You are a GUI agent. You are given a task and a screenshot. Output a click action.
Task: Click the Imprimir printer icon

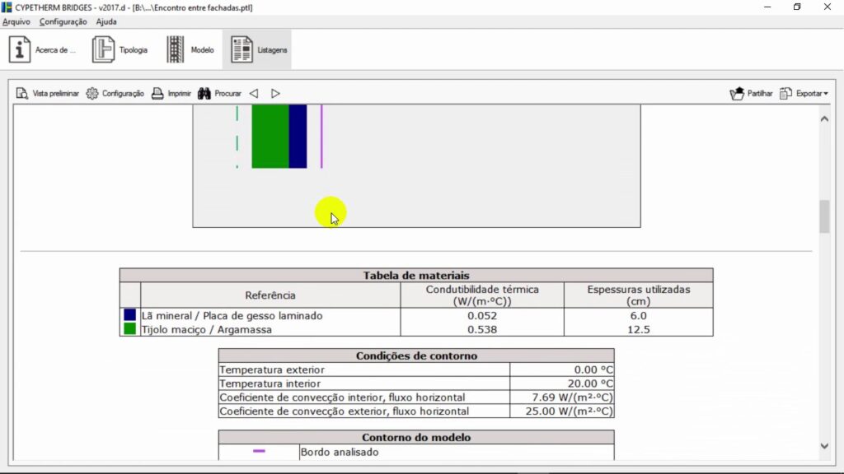pos(157,94)
